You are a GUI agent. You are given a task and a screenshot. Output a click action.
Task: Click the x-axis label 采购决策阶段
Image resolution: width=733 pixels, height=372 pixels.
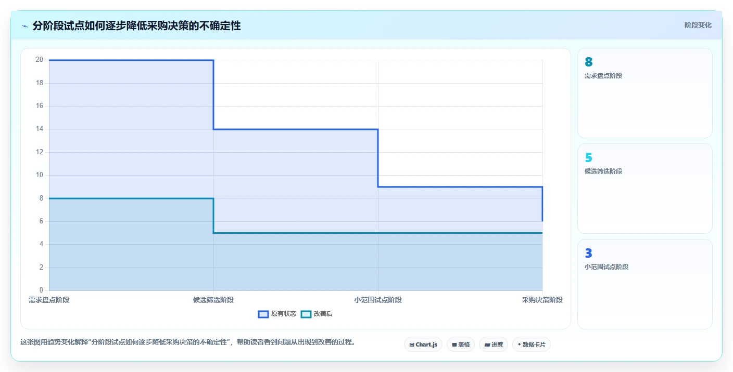tap(542, 300)
